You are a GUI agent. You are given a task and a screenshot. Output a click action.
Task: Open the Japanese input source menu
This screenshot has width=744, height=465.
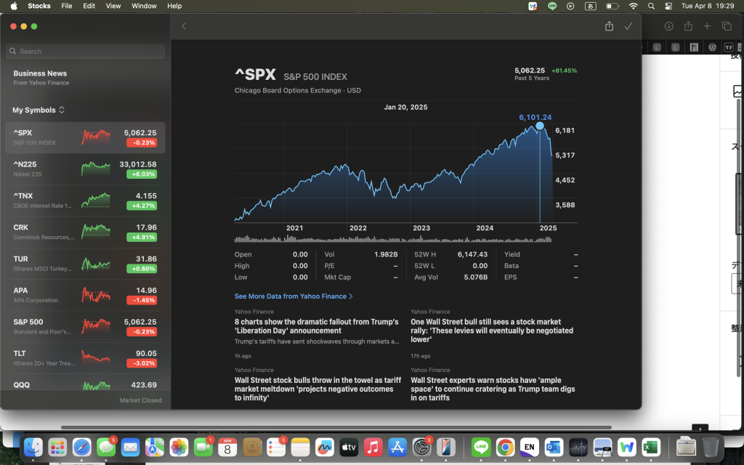pyautogui.click(x=591, y=6)
